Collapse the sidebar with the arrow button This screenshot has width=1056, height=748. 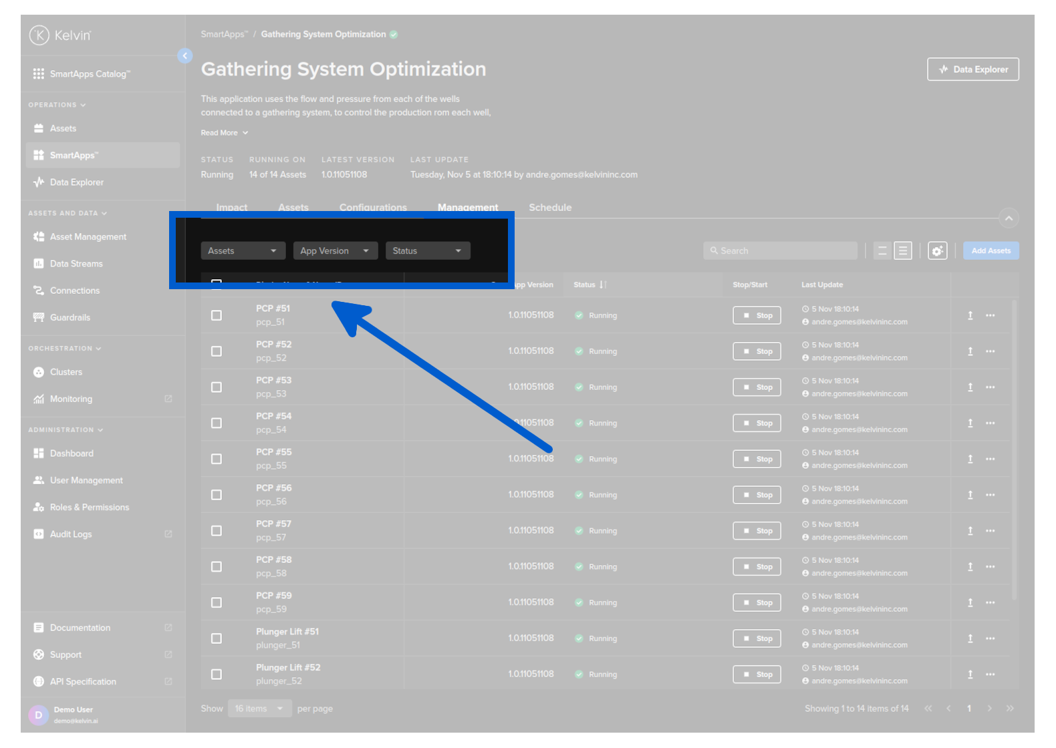(x=185, y=56)
